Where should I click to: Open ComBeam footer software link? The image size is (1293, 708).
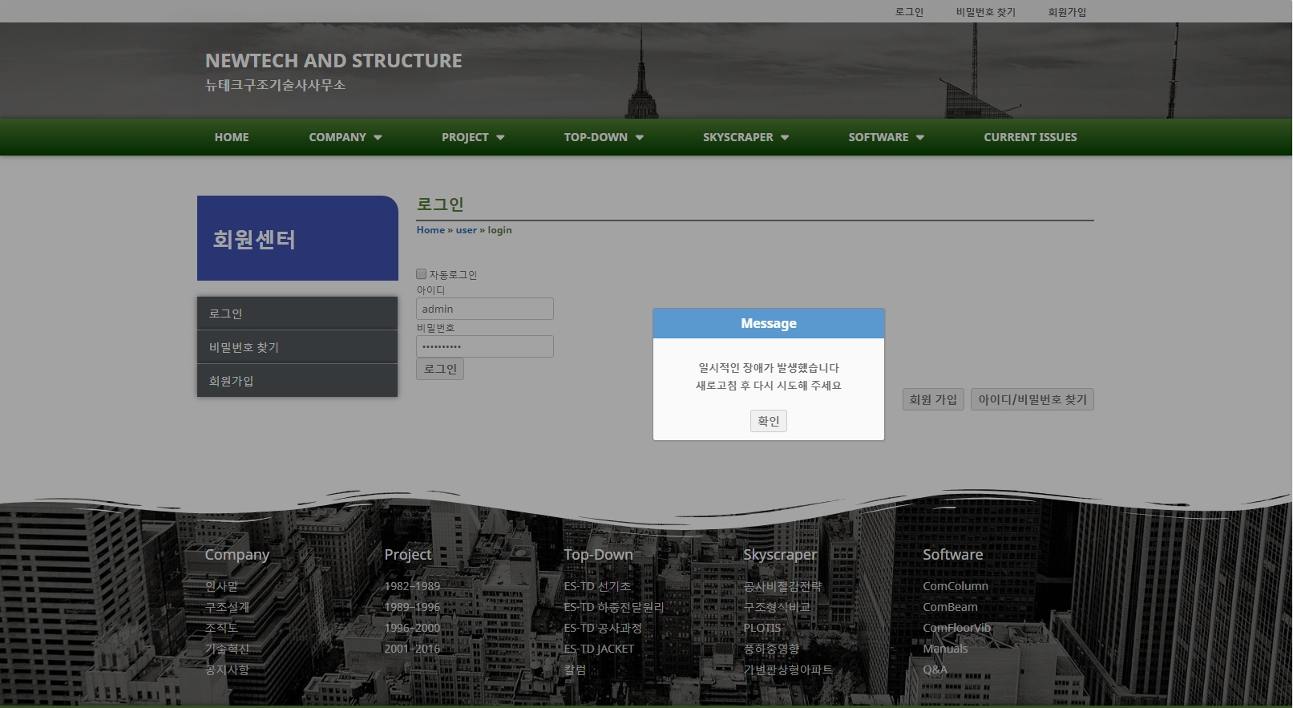pos(950,607)
